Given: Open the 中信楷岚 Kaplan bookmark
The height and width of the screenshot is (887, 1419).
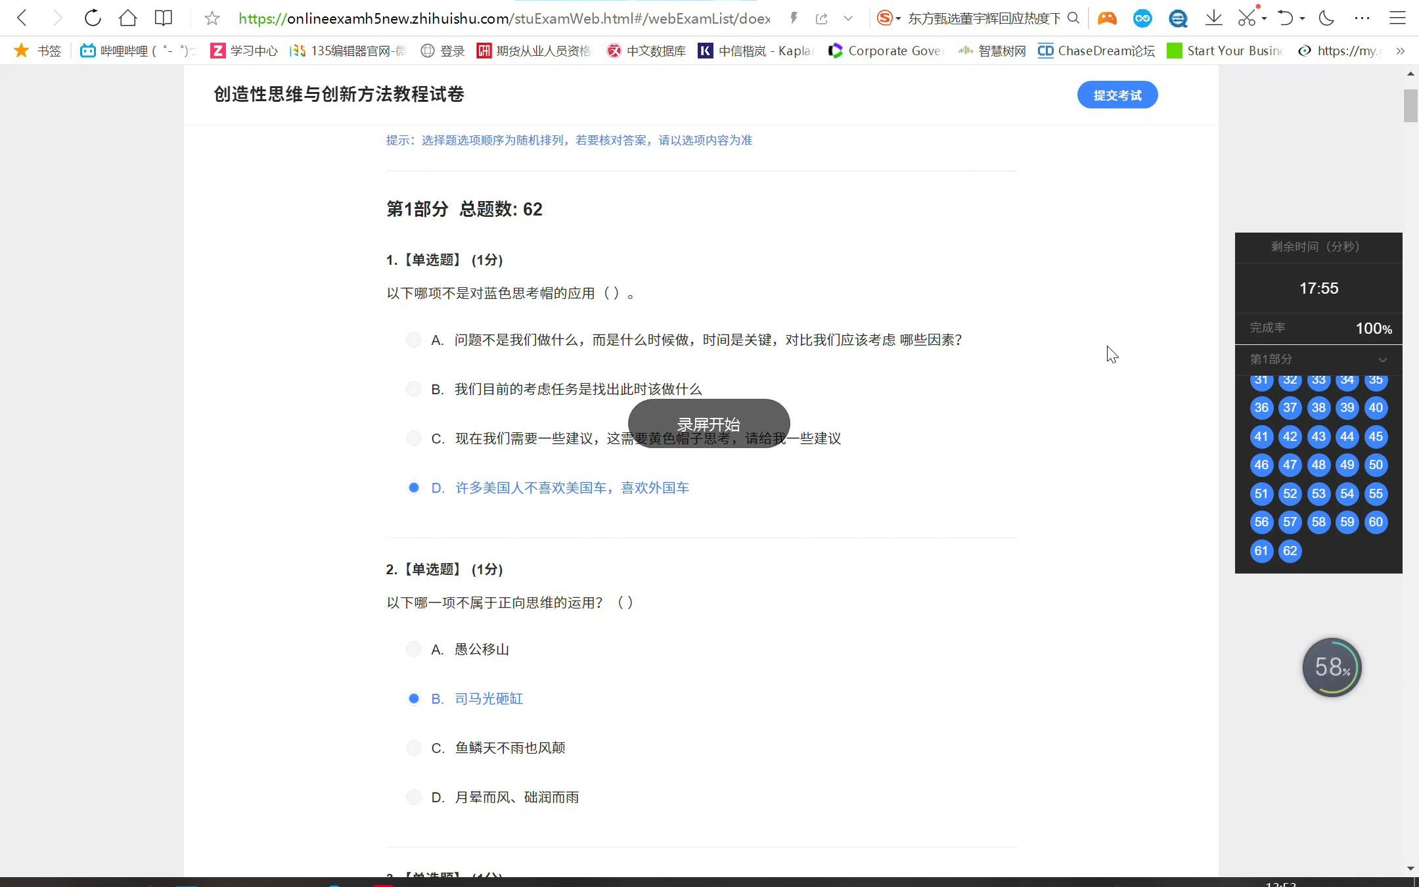Looking at the screenshot, I should coord(756,51).
